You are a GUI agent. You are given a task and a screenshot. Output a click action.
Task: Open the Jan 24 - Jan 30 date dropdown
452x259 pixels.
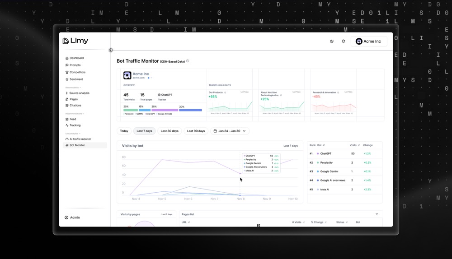(x=230, y=131)
